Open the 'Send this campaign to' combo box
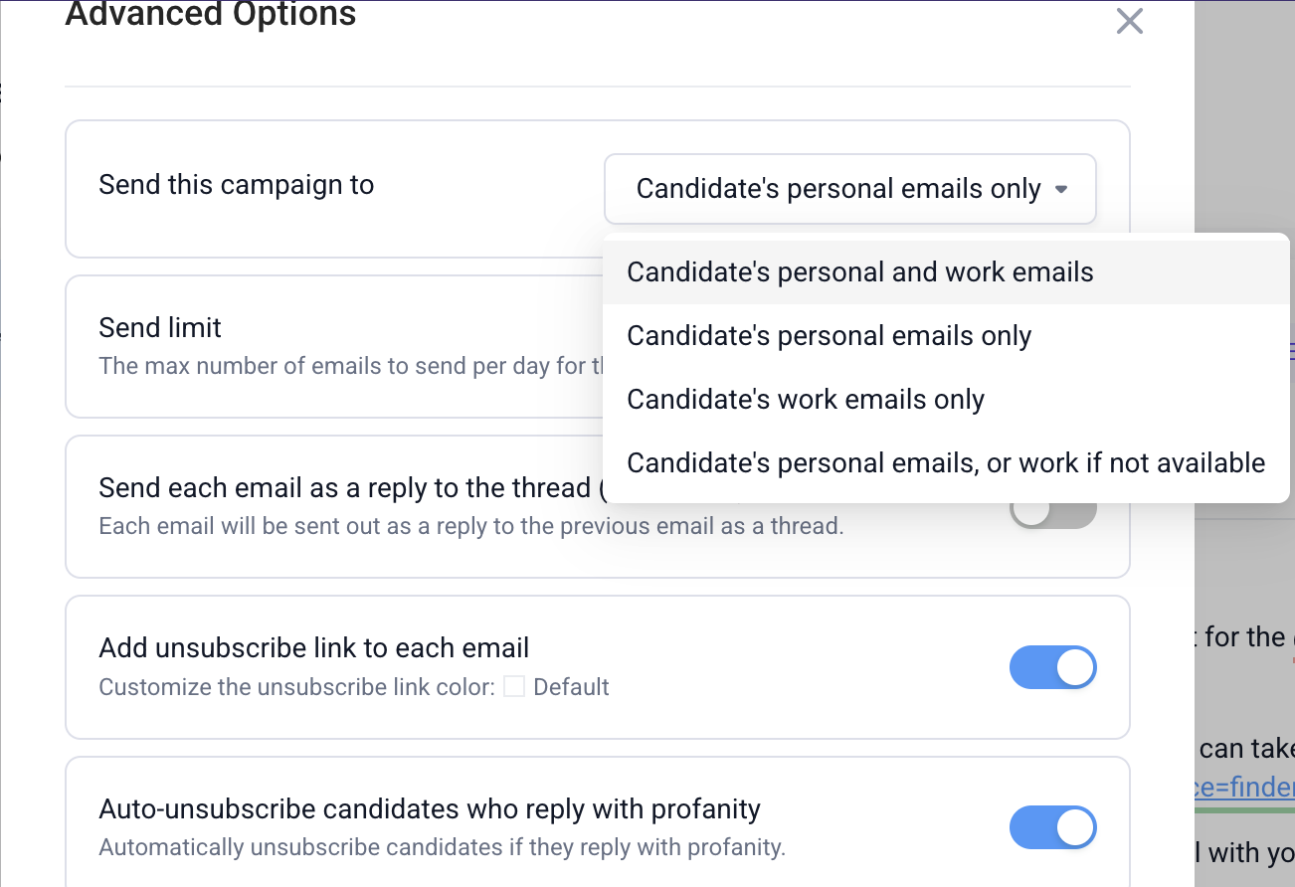1295x887 pixels. [x=838, y=189]
